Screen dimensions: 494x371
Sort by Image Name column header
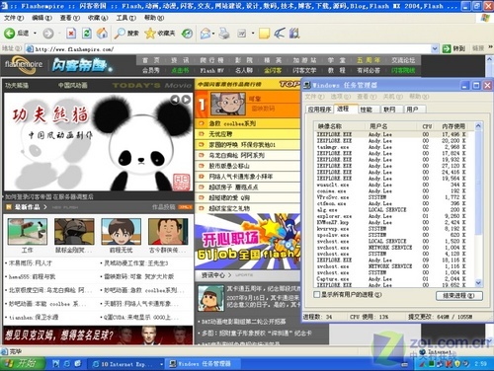pos(339,126)
